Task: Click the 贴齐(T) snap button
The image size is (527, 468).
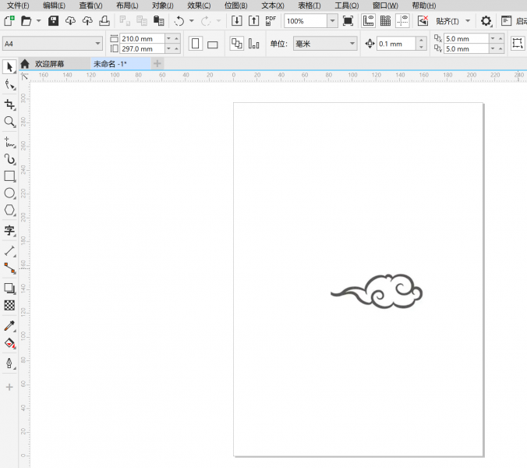Action: [x=447, y=21]
